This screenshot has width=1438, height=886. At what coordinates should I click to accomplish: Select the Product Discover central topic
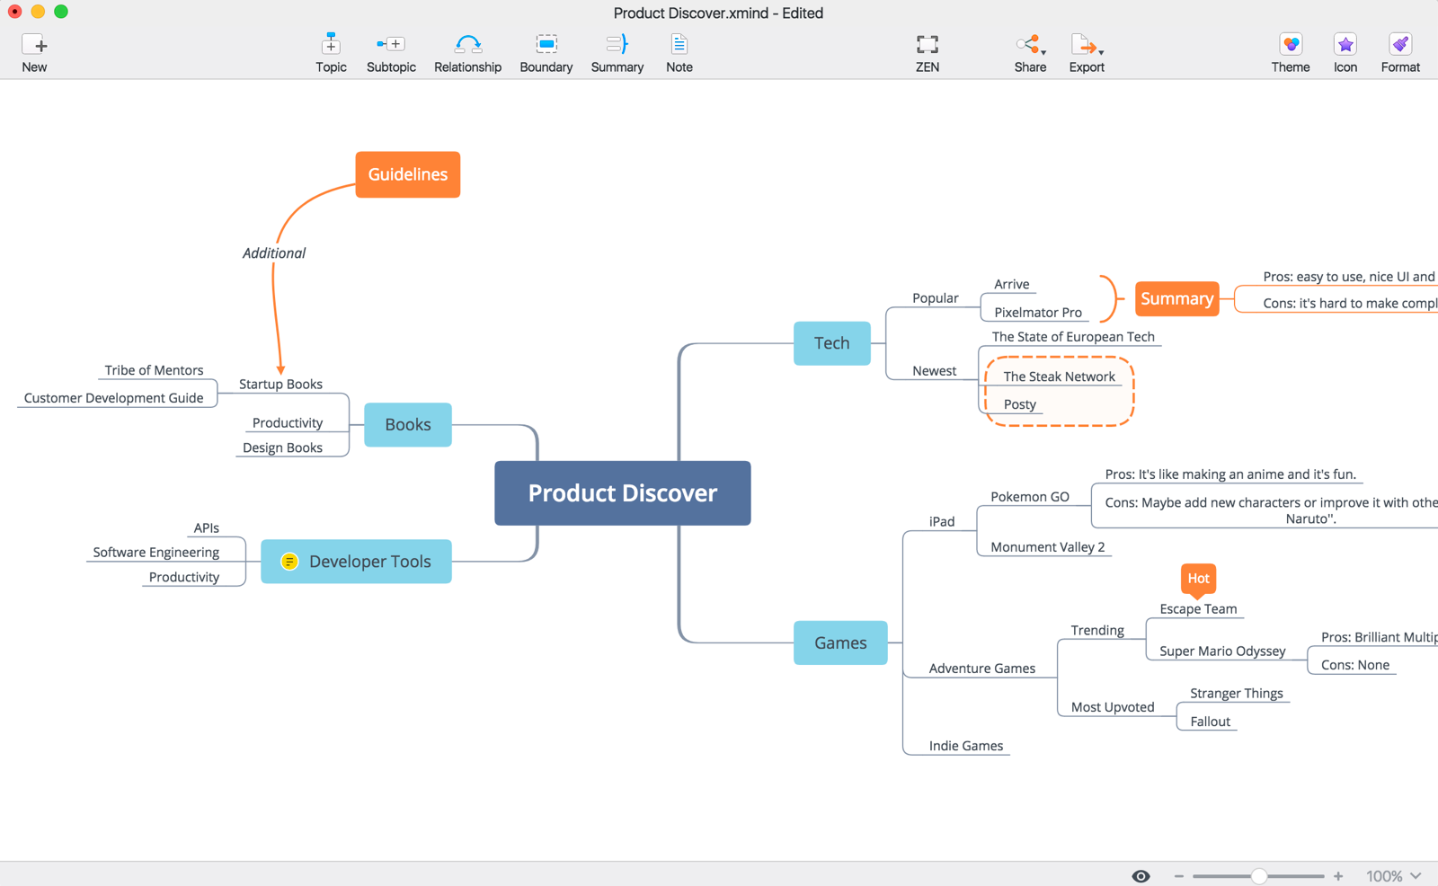[621, 492]
